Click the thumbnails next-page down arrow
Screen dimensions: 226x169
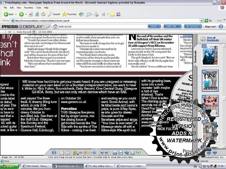[x=215, y=153]
